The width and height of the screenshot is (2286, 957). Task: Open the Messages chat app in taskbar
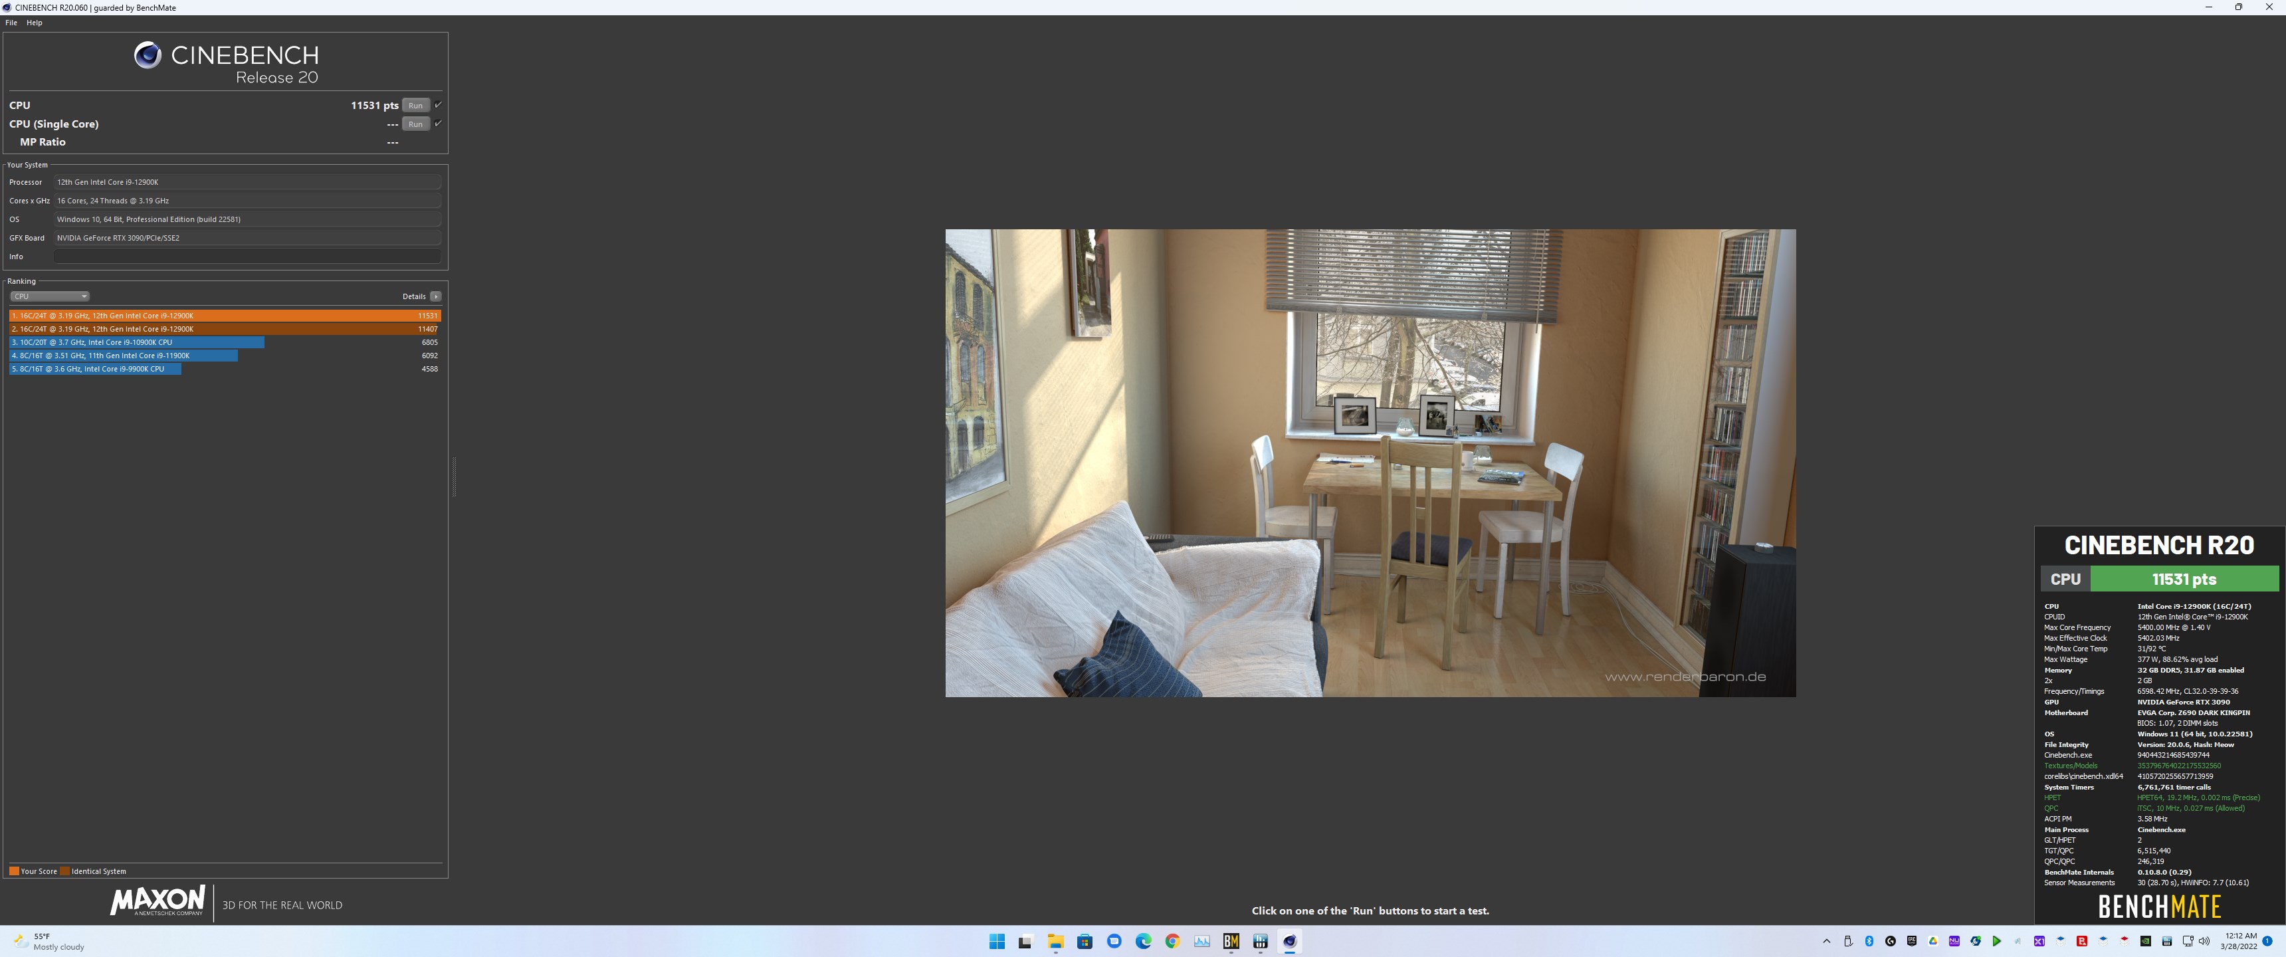tap(1114, 941)
